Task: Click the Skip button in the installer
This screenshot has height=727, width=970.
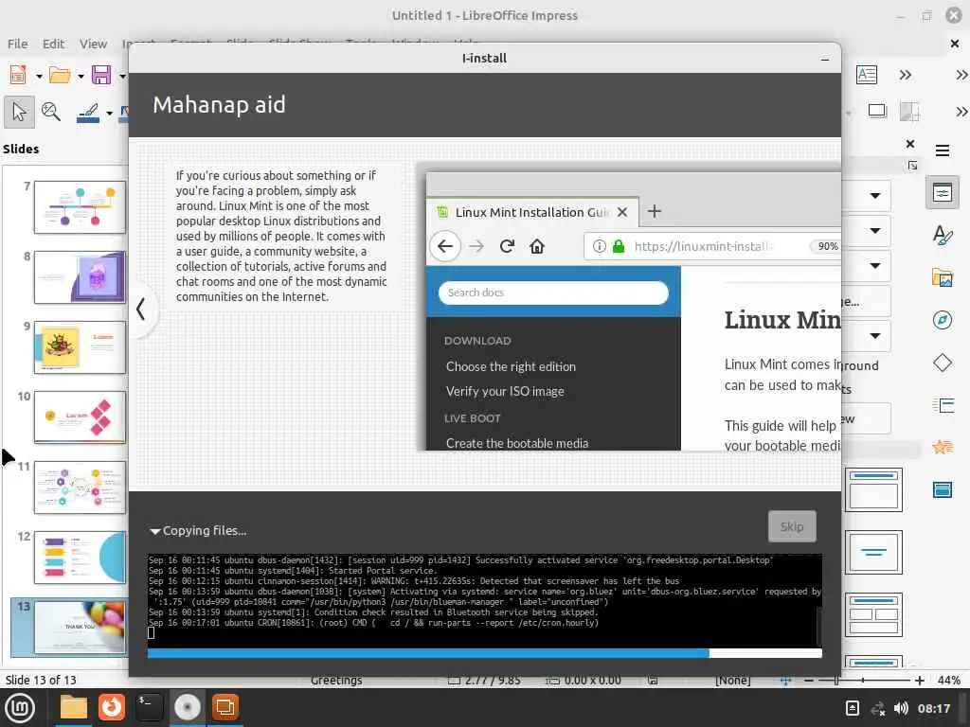Action: 792,526
